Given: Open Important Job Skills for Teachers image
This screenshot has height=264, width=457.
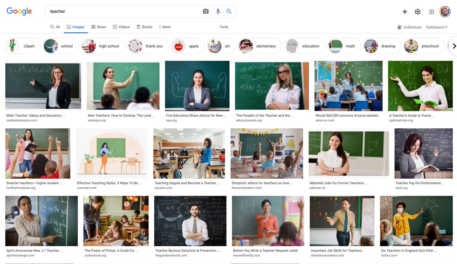Looking at the screenshot, I should click(342, 221).
